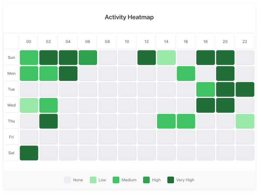
Task: Click the Very High legend swatch
Action: point(171,180)
